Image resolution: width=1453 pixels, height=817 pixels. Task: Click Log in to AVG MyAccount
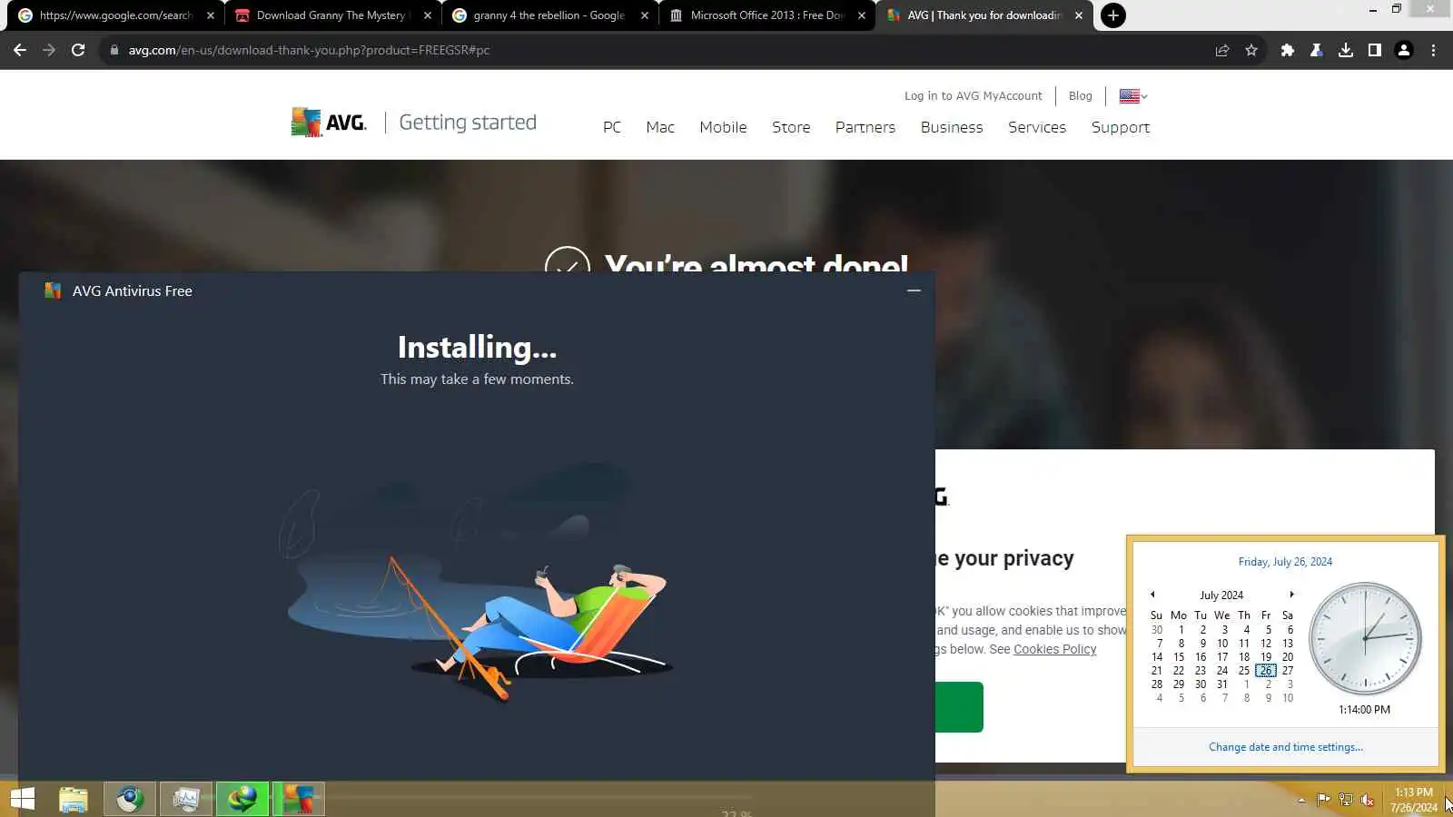click(x=974, y=96)
